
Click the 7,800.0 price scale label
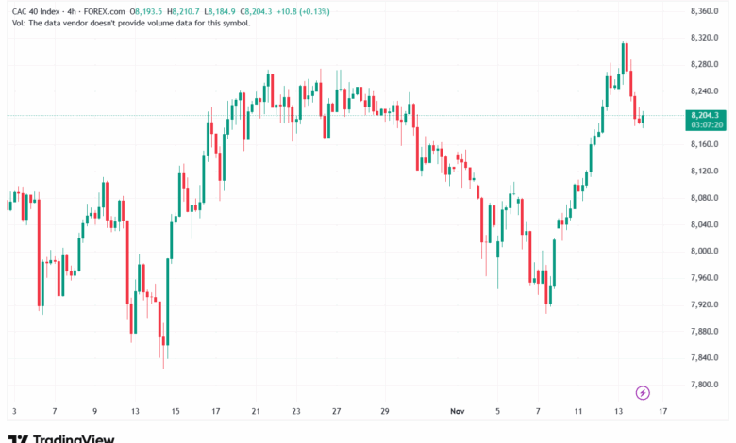coord(706,385)
